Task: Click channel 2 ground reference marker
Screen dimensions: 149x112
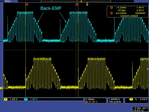Action: pos(1,42)
